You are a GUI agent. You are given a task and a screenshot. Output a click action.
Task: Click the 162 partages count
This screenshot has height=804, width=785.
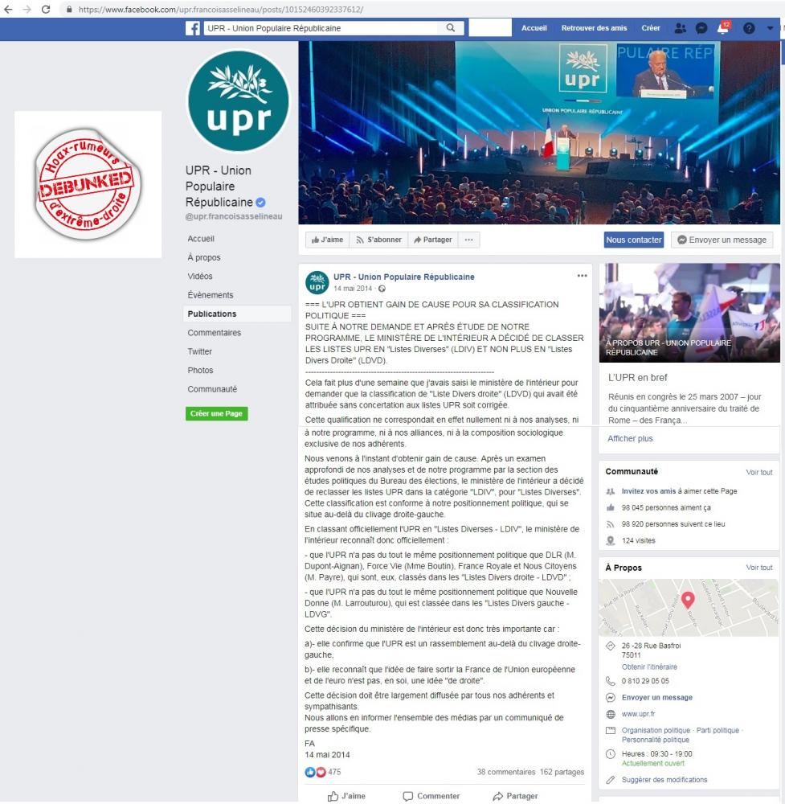(562, 772)
